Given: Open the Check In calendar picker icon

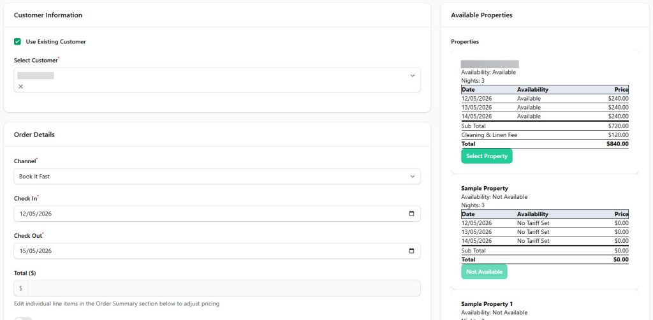Looking at the screenshot, I should 411,214.
